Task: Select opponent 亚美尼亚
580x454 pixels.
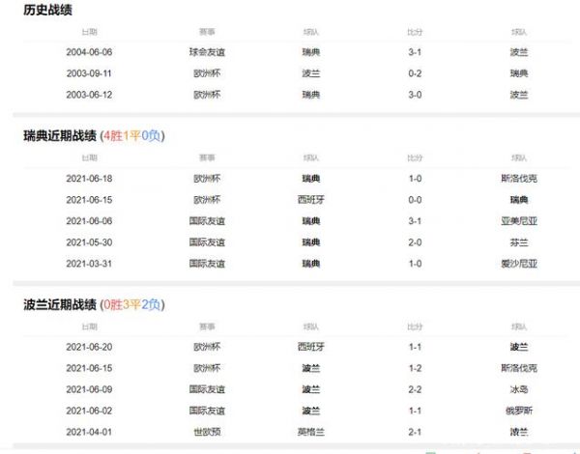Action: coord(519,221)
